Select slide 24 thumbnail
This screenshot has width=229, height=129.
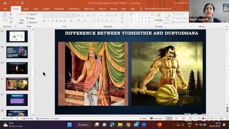(17, 52)
